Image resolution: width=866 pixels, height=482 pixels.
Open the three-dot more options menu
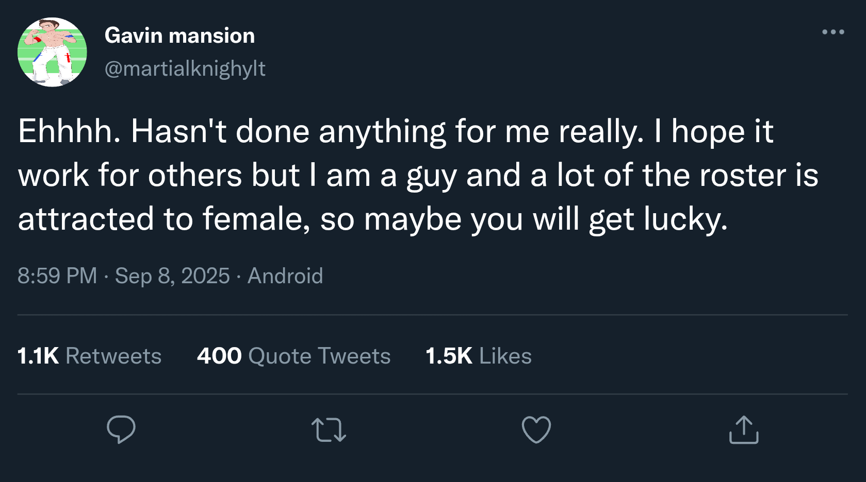coord(833,32)
